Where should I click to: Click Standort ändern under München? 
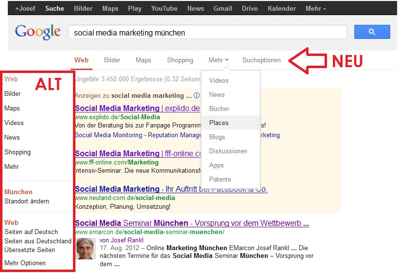pos(27,201)
